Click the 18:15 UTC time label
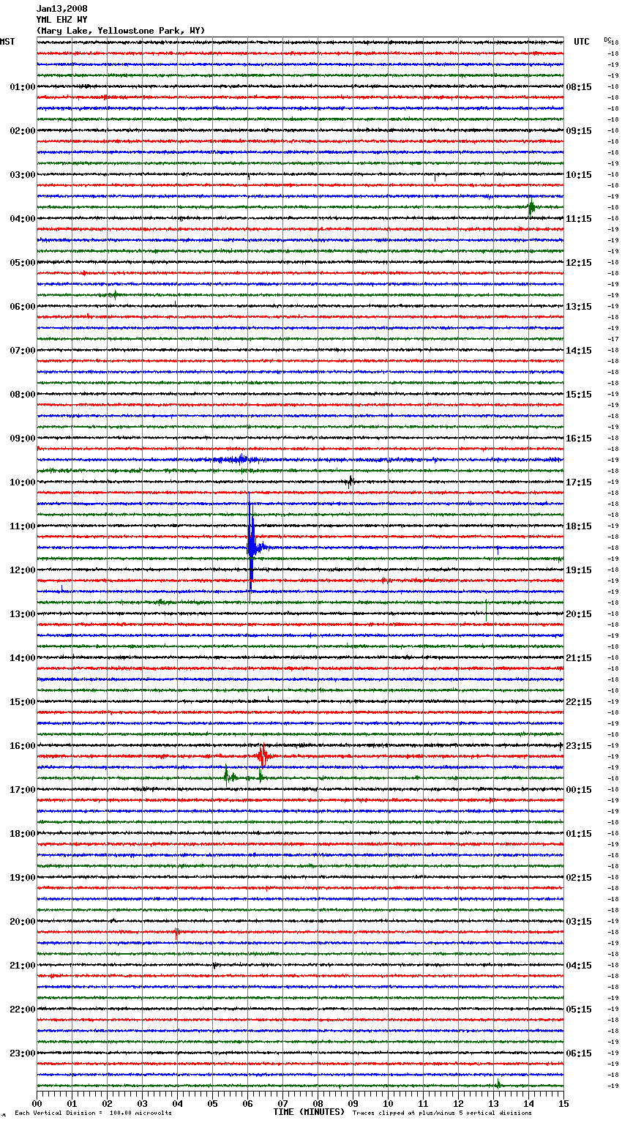 coord(579,526)
